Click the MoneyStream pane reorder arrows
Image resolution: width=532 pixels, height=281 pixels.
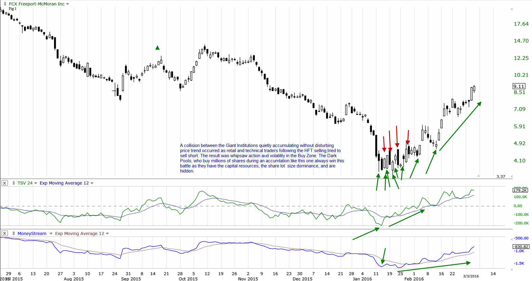[14, 234]
